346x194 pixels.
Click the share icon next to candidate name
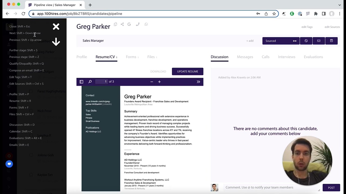click(122, 24)
